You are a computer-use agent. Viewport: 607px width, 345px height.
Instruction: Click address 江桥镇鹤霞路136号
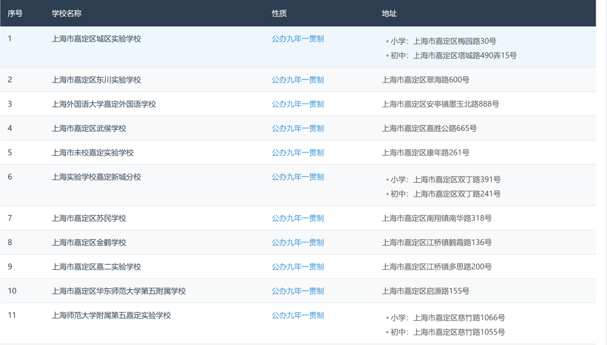coord(437,243)
